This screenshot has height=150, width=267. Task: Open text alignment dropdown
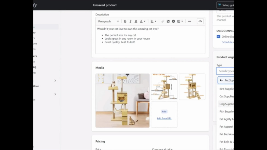tap(154, 21)
